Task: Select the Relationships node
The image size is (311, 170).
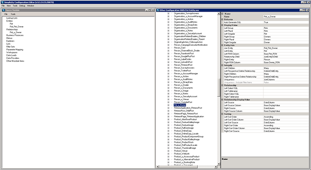Action: tap(12, 30)
